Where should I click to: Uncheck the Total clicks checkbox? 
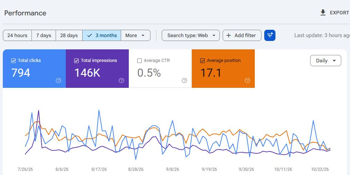click(x=13, y=61)
